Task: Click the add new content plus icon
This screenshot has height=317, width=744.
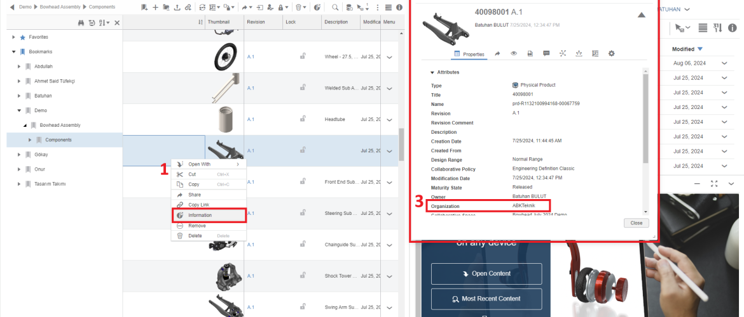Action: [155, 7]
